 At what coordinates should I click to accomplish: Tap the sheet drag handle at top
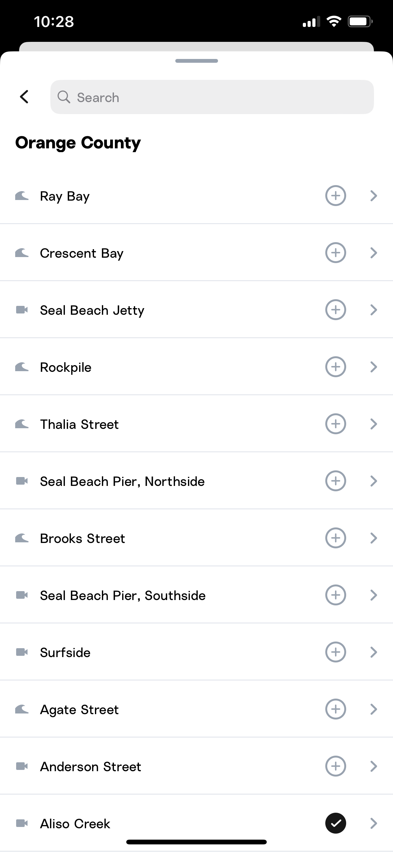[x=196, y=61]
